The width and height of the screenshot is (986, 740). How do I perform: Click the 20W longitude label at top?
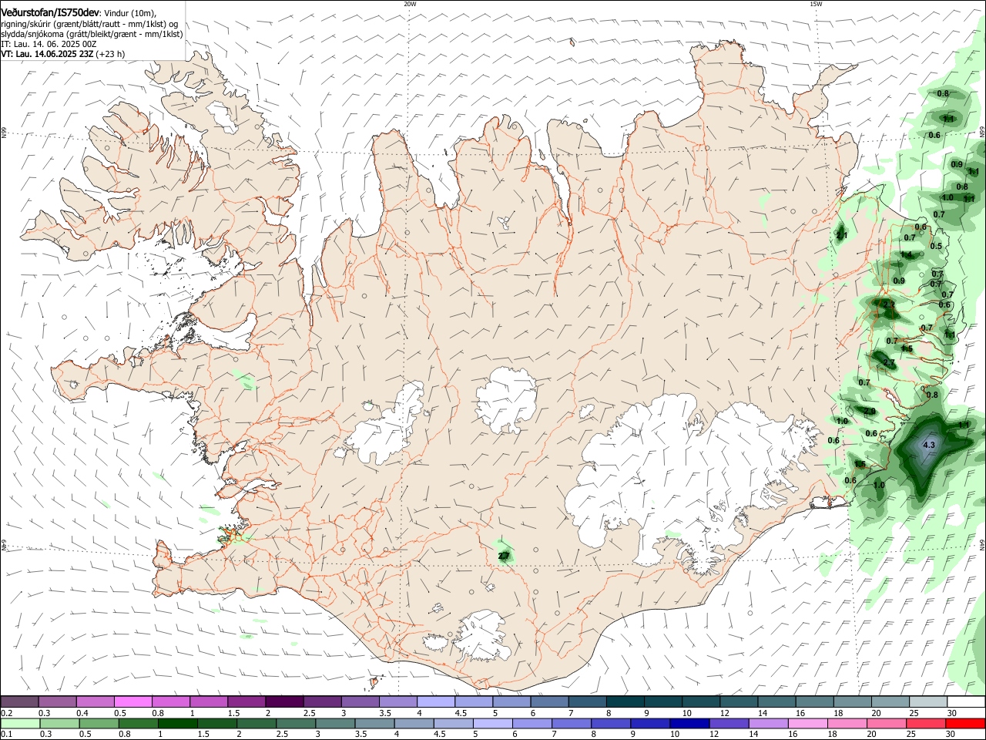[410, 4]
